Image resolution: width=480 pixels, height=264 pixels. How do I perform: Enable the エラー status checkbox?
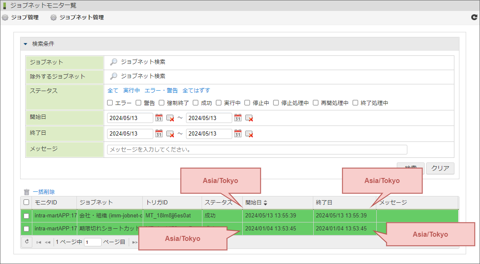click(110, 103)
